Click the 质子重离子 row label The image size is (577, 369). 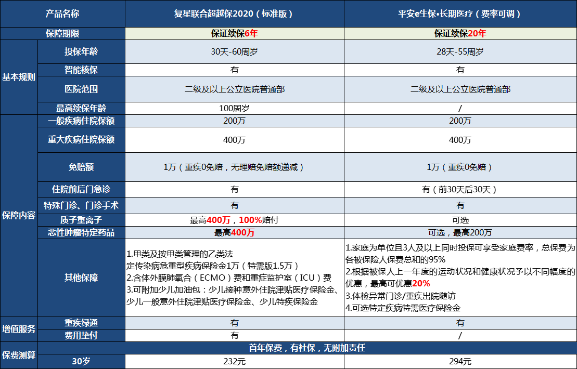click(81, 220)
